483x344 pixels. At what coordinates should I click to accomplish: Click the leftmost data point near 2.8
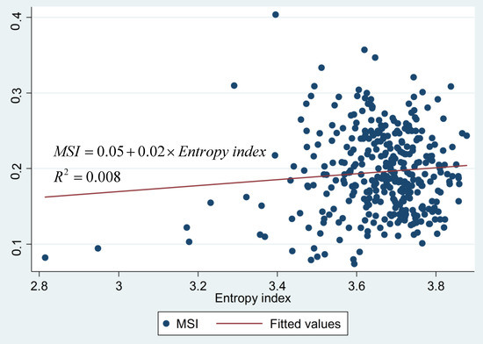(45, 257)
